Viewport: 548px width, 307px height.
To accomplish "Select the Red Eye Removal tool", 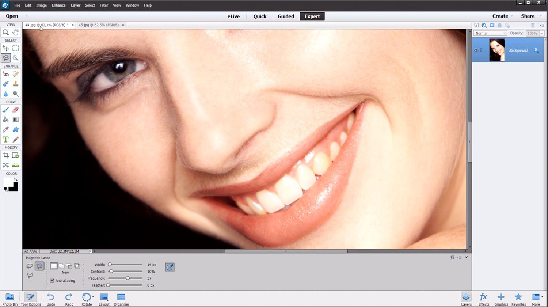I will click(x=6, y=74).
